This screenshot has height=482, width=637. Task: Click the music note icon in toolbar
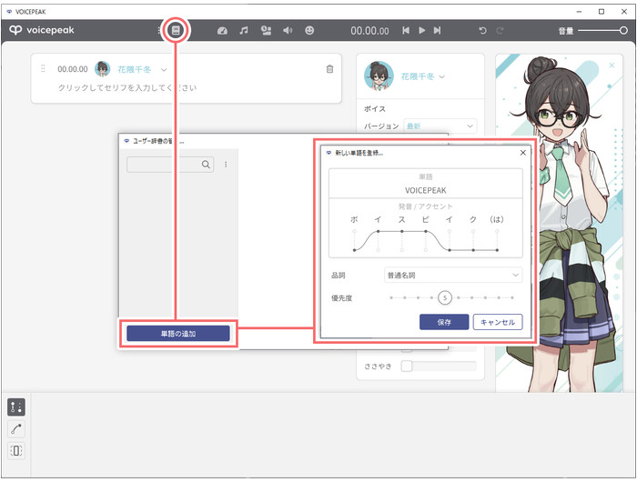tap(244, 30)
